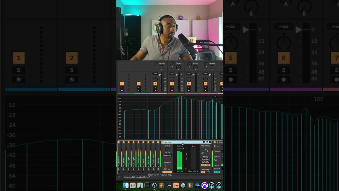The image size is (339, 191).
Task: Click track 3 Send A knob
Action: pyautogui.click(x=156, y=64)
